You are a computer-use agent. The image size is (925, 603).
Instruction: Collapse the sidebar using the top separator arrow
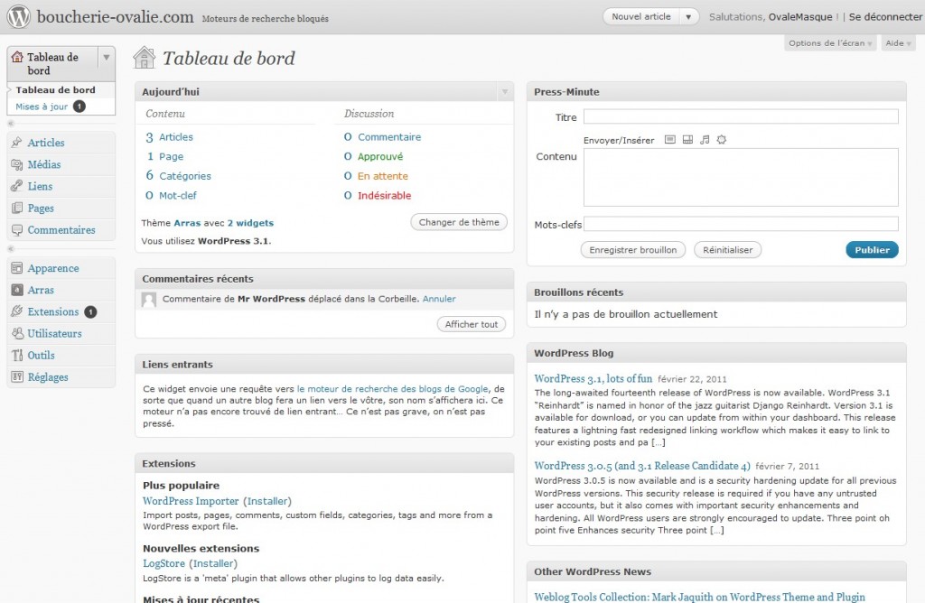pos(11,123)
